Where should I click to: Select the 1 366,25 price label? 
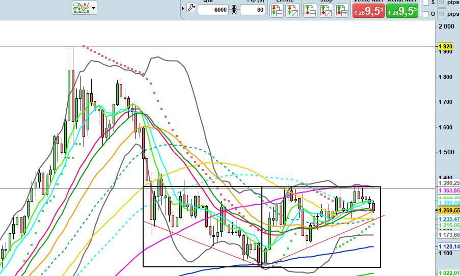tap(449, 183)
